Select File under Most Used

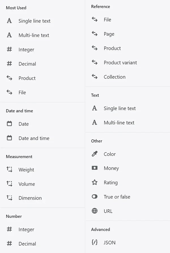point(22,92)
